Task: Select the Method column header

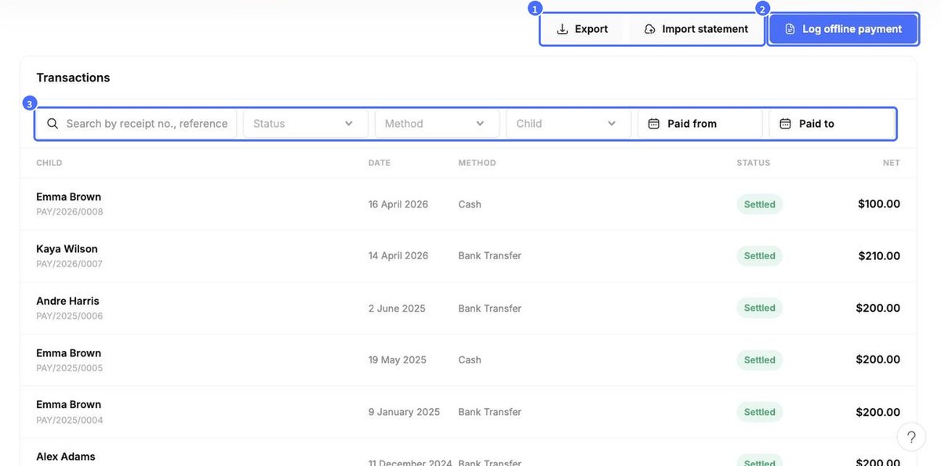Action: 477,163
